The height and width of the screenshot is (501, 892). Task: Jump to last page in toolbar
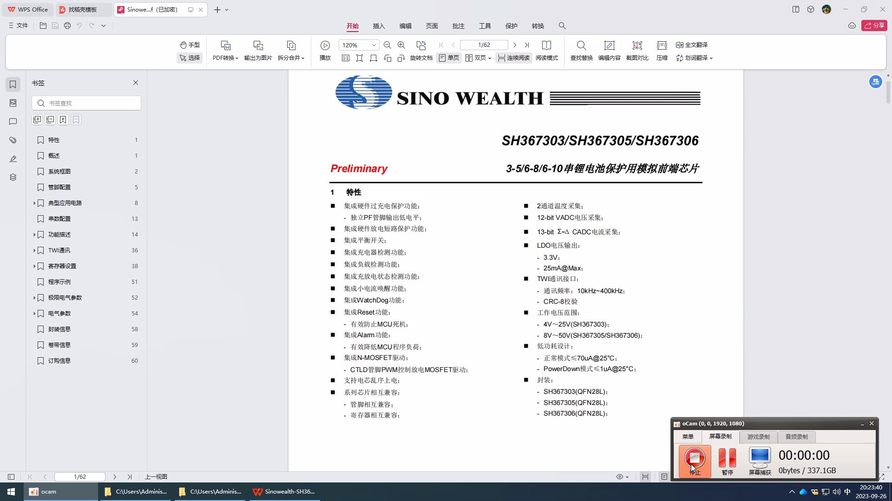[527, 45]
